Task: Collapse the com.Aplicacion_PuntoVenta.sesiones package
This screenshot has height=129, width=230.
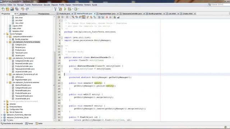Action: pyautogui.click(x=7, y=82)
